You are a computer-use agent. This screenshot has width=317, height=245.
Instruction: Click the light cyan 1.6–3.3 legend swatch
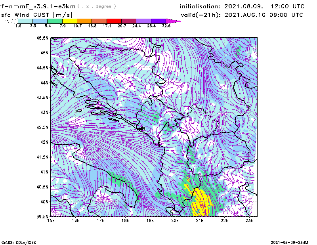pyautogui.click(x=25, y=21)
